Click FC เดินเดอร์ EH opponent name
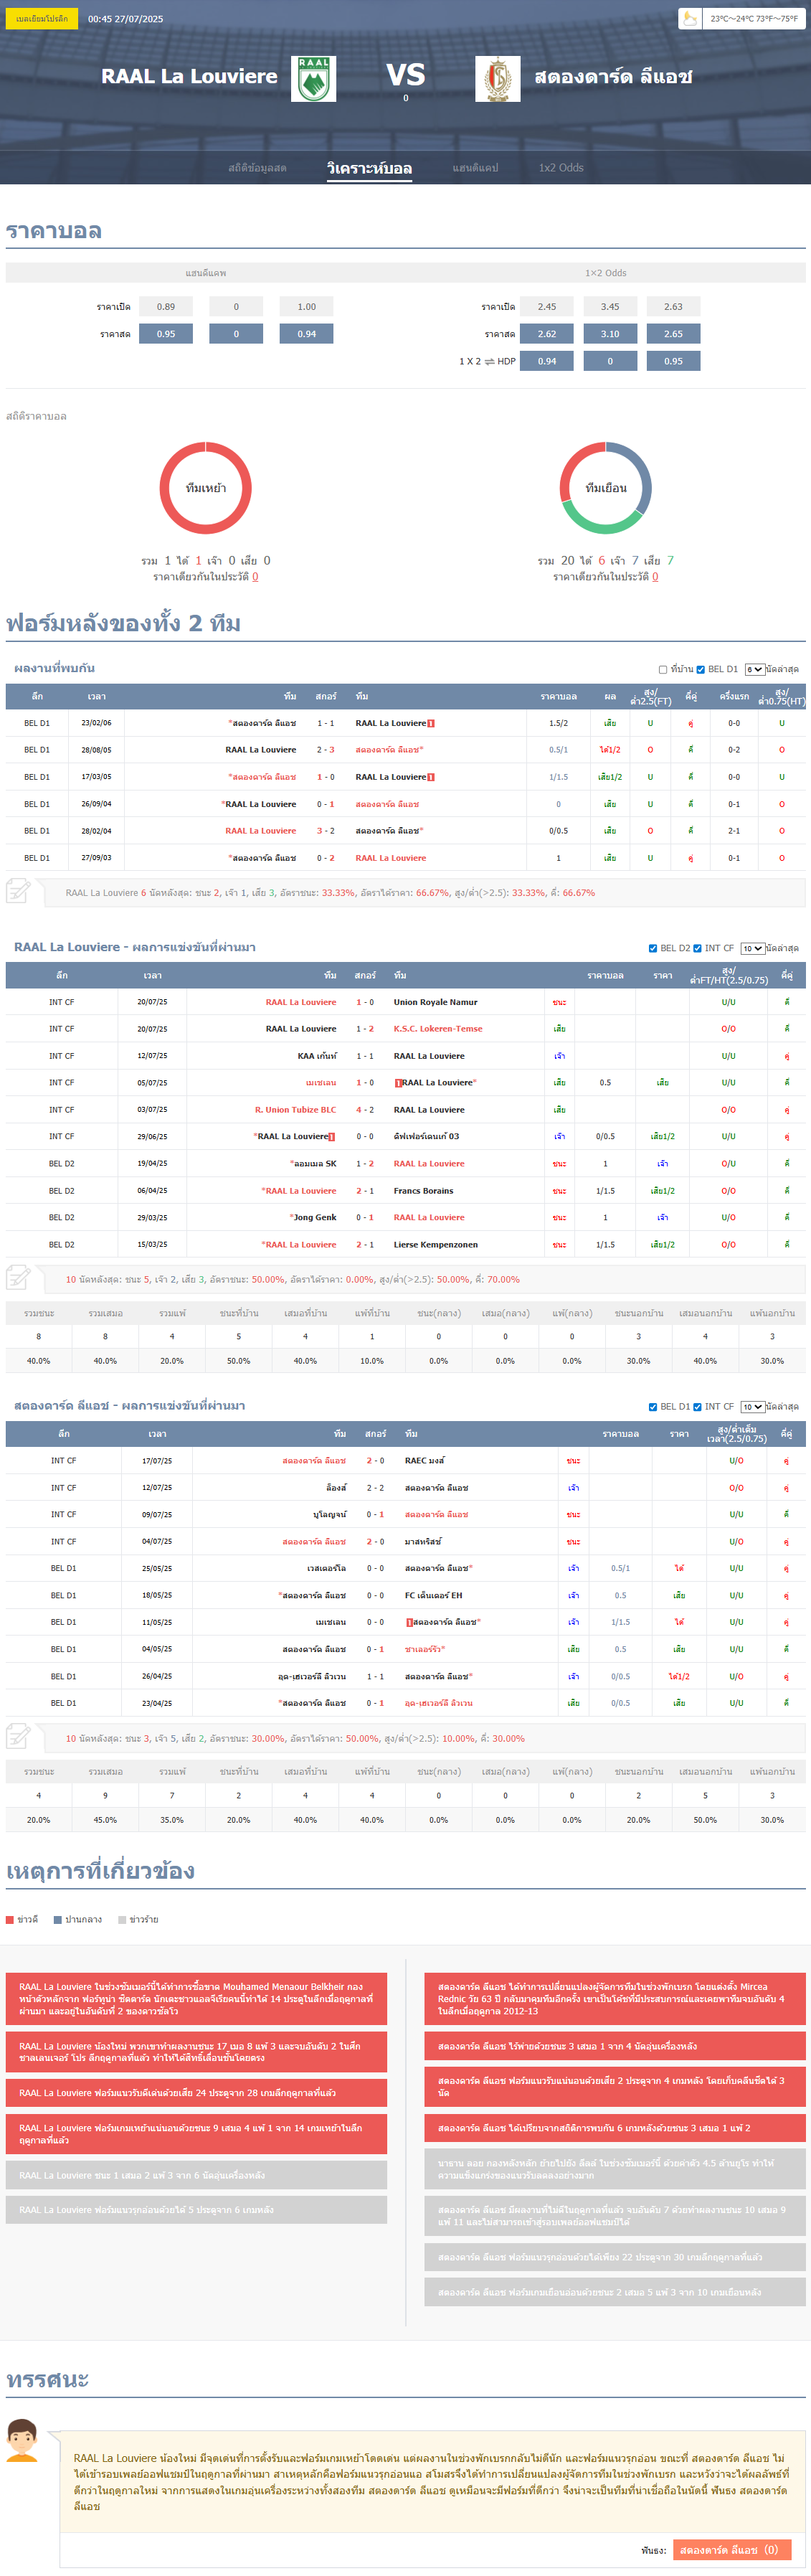Viewport: 811px width, 2576px height. pos(433,1596)
